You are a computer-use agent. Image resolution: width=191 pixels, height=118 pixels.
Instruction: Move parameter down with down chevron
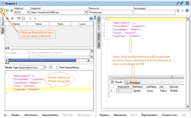[x=30, y=18]
